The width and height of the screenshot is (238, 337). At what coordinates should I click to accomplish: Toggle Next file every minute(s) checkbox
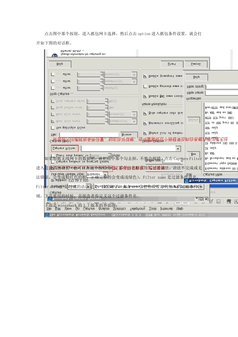coord(53,114)
